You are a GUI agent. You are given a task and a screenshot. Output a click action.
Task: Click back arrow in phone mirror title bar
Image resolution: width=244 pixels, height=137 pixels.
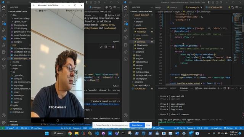(34, 5)
